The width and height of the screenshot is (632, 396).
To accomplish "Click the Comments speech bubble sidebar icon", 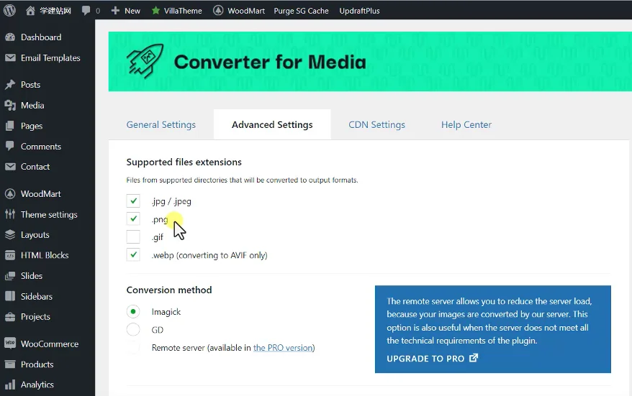I will pos(10,146).
